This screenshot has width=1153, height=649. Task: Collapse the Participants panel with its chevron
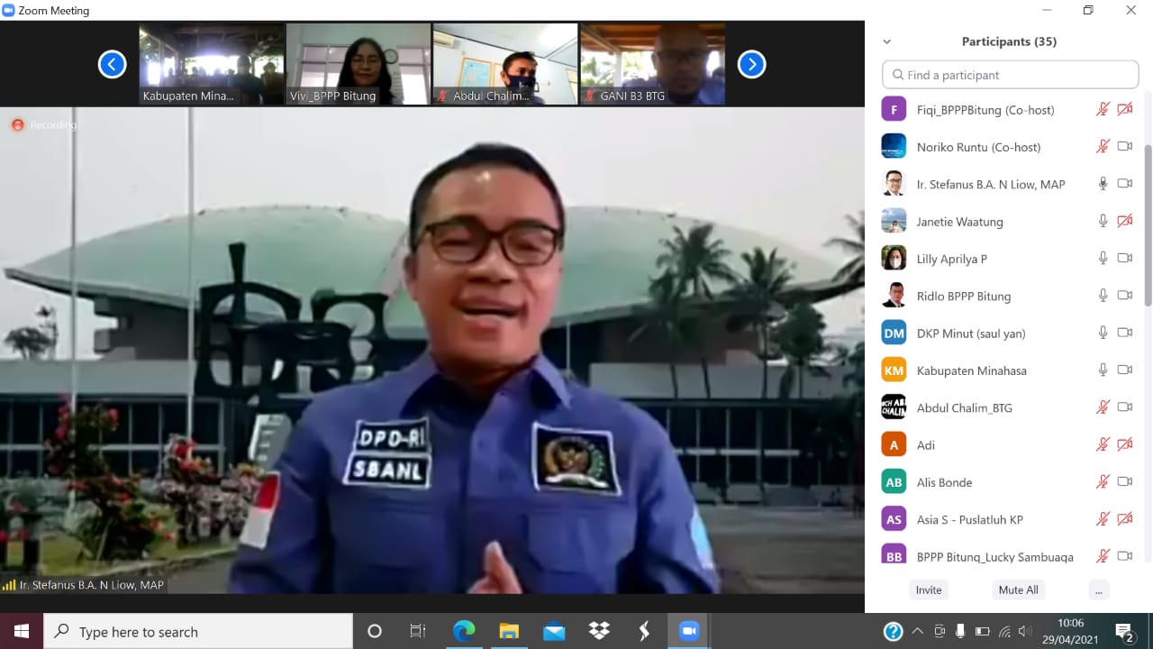(x=886, y=41)
